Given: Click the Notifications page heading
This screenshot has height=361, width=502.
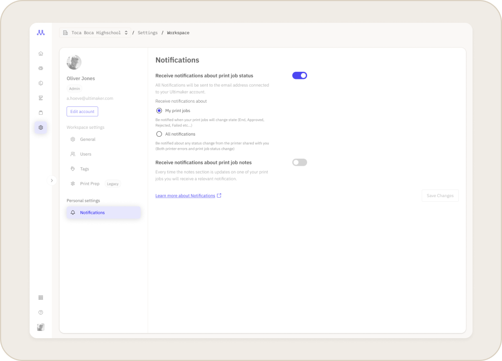Looking at the screenshot, I should [x=177, y=60].
